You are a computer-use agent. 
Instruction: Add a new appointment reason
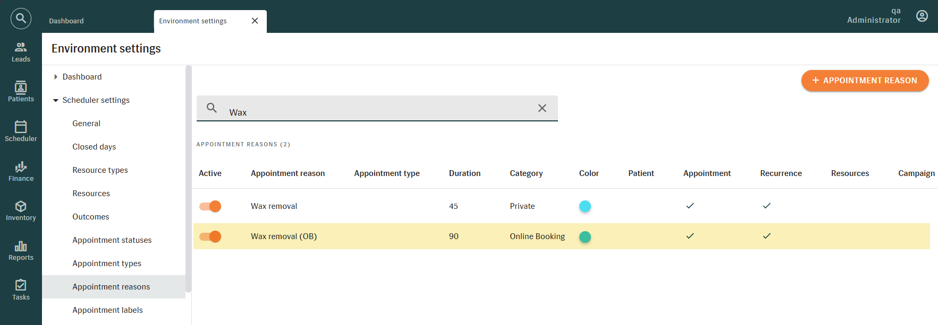coord(865,81)
